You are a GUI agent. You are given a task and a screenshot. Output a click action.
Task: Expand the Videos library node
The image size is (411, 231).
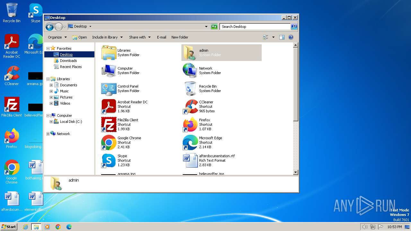click(x=51, y=103)
